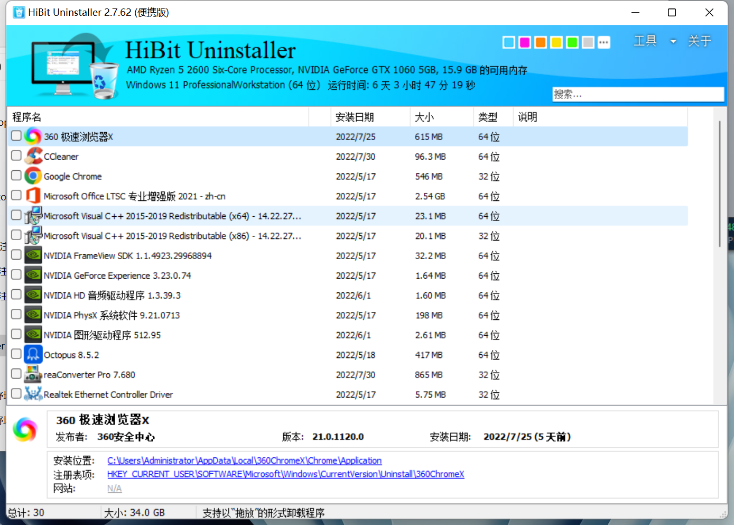Screen dimensions: 734x525
Task: Open the 工具 dropdown arrow
Action: tap(673, 41)
